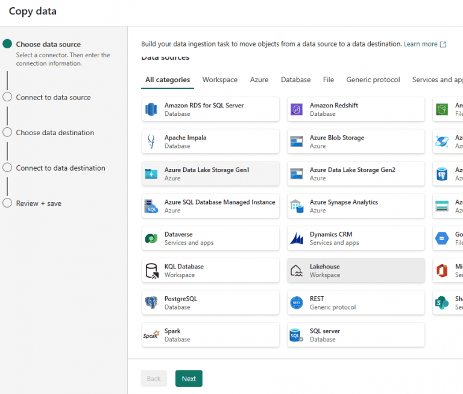Image resolution: width=463 pixels, height=394 pixels.
Task: Choose the Dataverse connector name
Action: point(178,234)
